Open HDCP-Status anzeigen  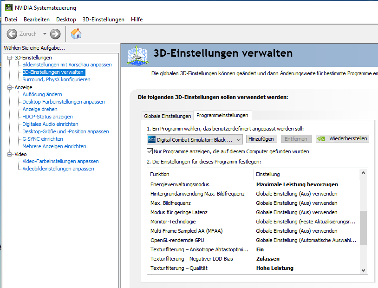(47, 117)
